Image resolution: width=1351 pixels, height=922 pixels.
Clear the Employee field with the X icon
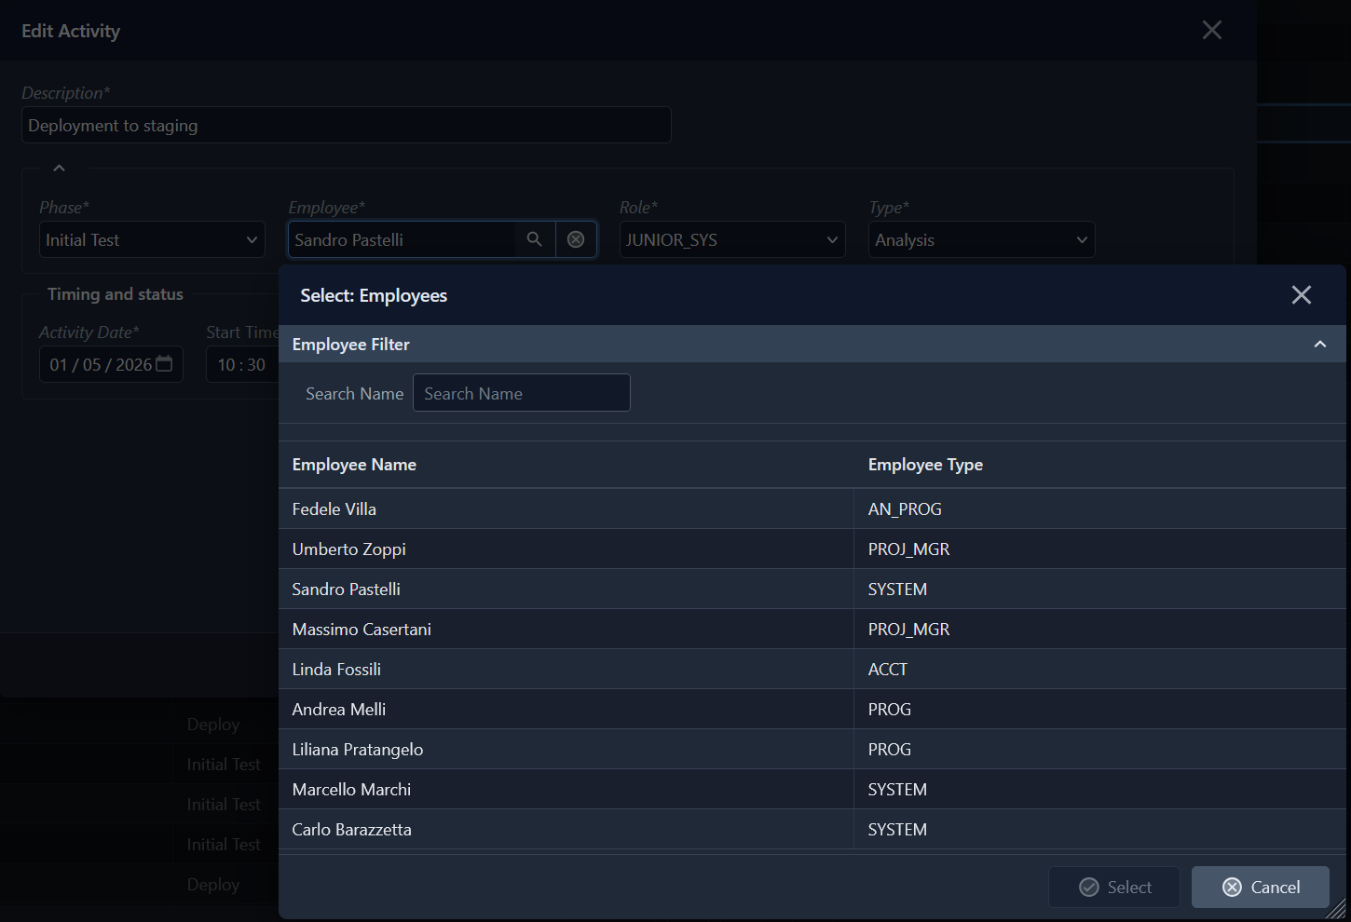pyautogui.click(x=576, y=239)
